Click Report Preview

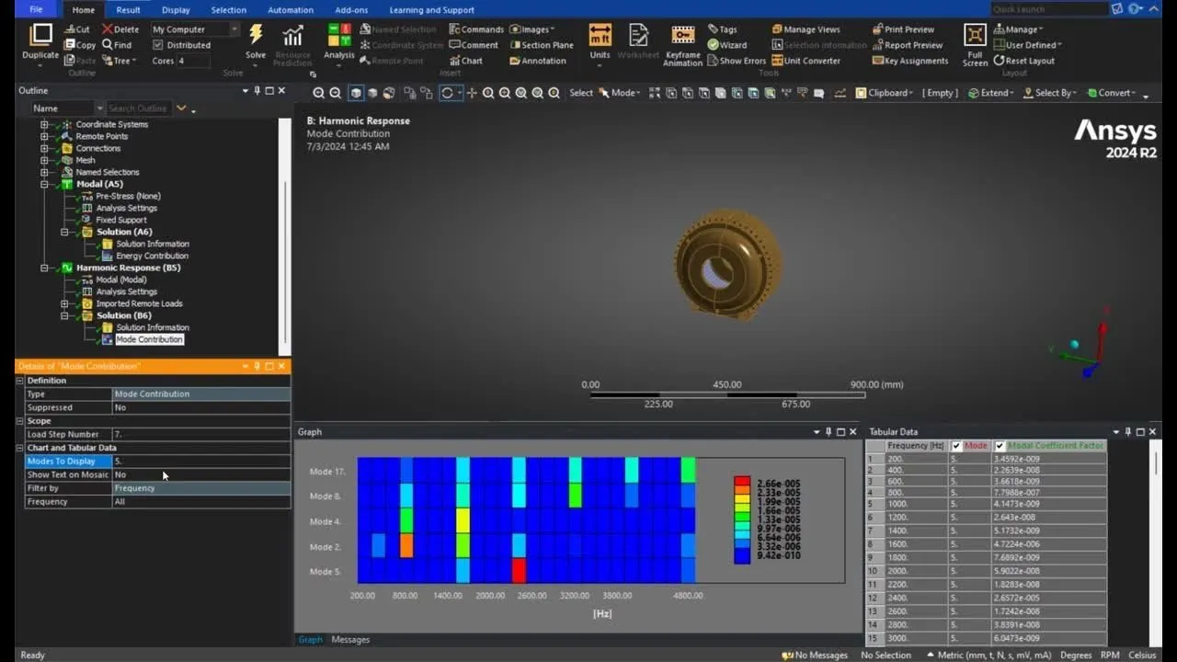908,45
